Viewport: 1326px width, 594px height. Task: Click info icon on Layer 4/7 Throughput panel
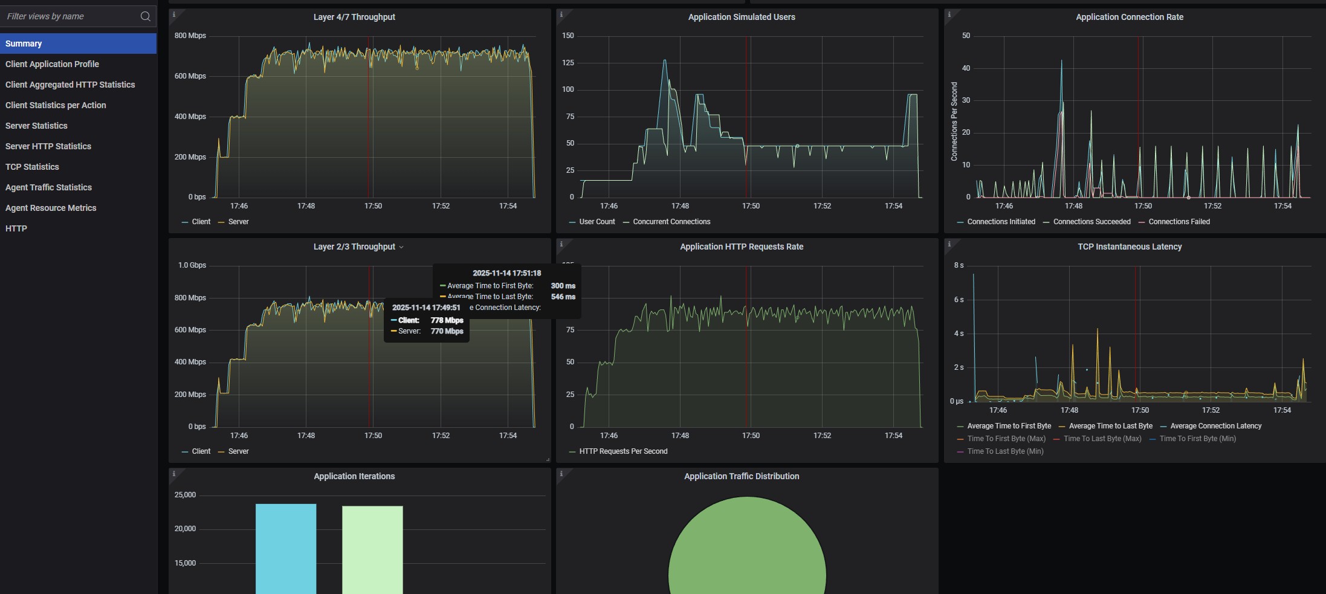(x=174, y=15)
